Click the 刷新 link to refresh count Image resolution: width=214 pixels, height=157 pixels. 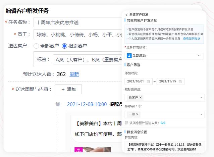(x=74, y=74)
